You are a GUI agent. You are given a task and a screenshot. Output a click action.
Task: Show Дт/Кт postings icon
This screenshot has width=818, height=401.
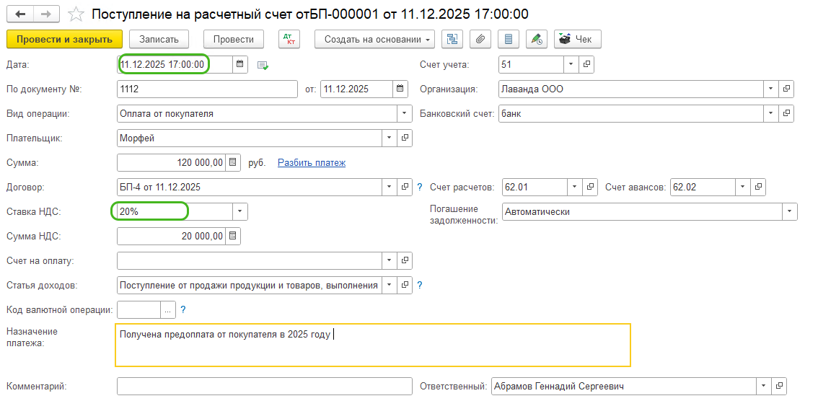coord(289,39)
